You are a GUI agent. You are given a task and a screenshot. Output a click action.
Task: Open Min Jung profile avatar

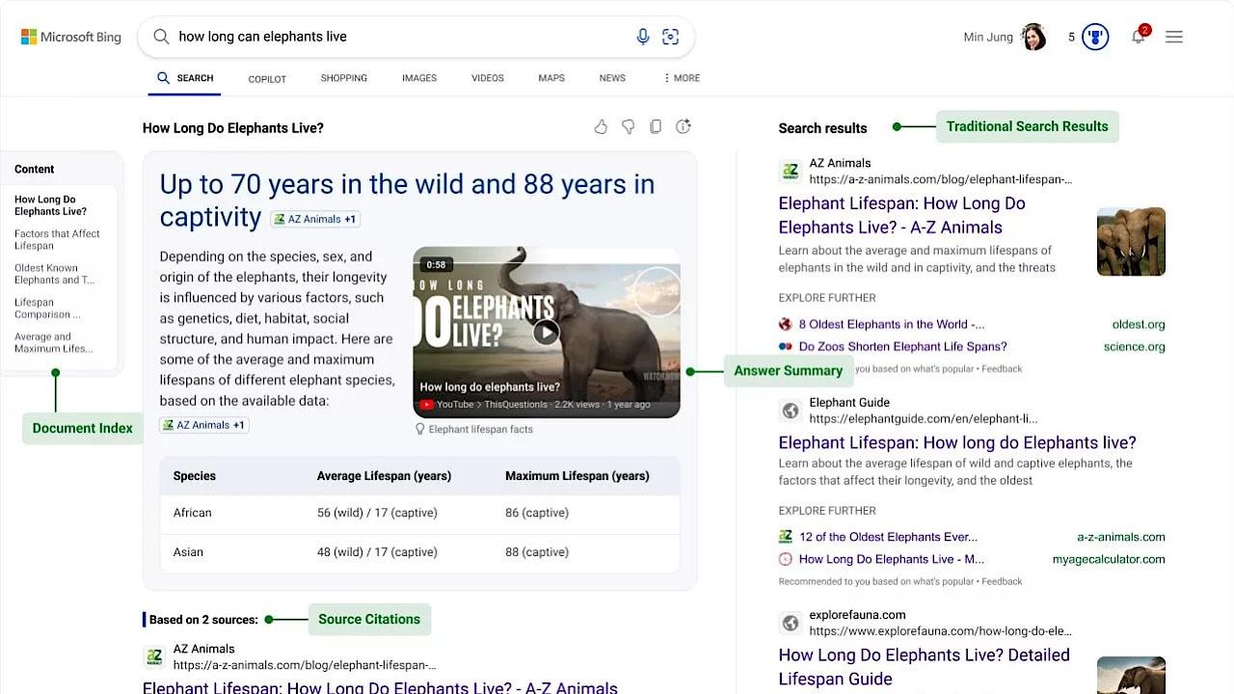pos(1033,37)
